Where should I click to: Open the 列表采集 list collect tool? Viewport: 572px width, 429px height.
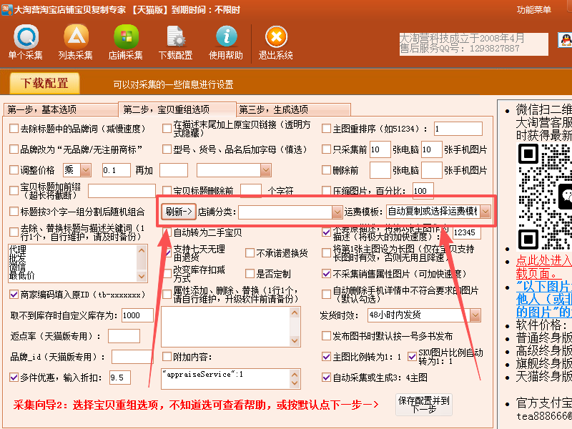click(x=76, y=41)
